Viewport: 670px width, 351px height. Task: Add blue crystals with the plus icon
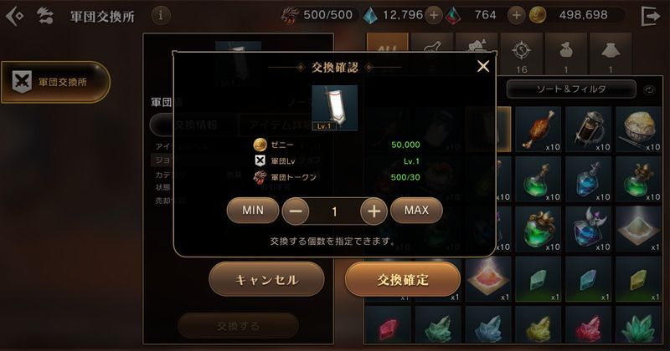pyautogui.click(x=434, y=15)
